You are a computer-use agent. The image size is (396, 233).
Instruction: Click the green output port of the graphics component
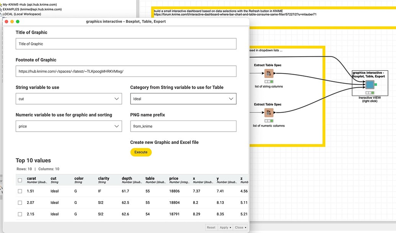(x=375, y=85)
